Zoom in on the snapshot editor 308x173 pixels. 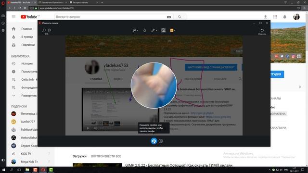(49, 30)
